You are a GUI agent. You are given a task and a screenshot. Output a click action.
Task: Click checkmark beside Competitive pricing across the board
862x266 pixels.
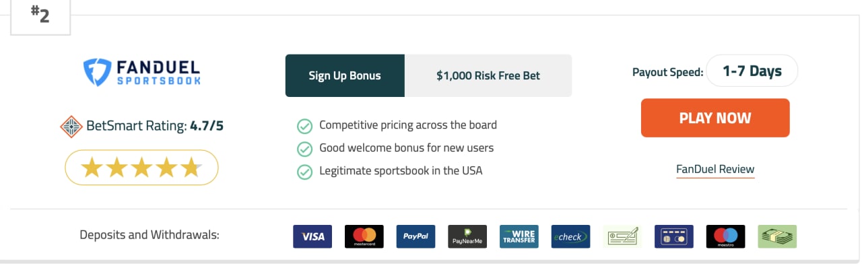[305, 126]
